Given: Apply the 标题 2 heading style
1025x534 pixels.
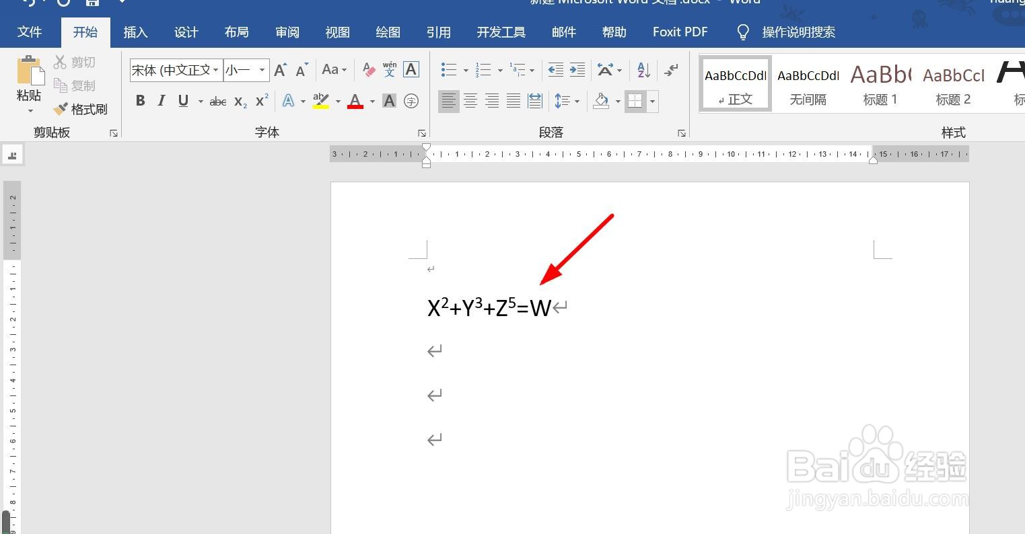Looking at the screenshot, I should click(x=953, y=83).
